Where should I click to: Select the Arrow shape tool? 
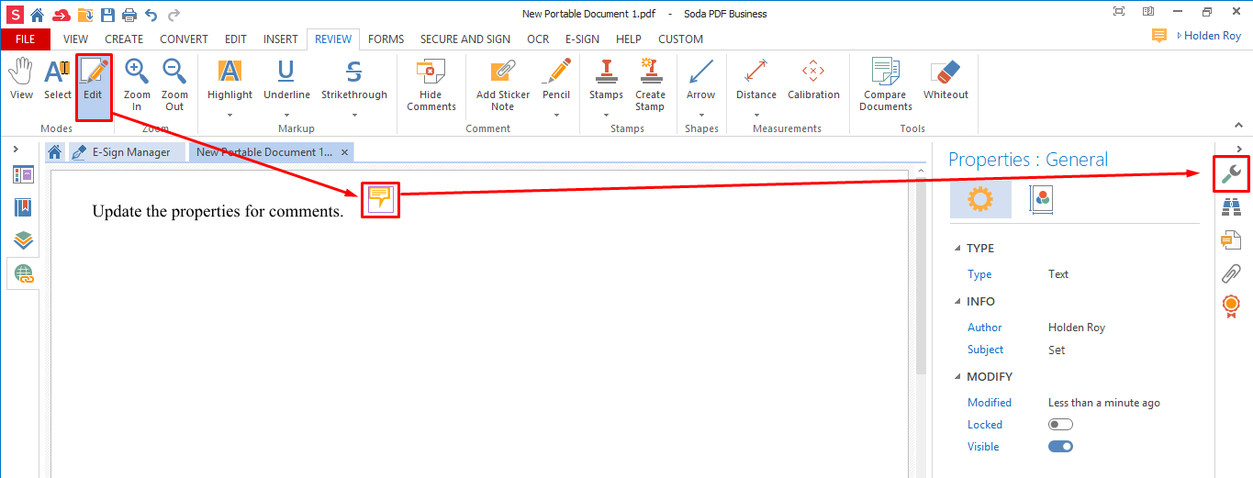click(x=700, y=79)
